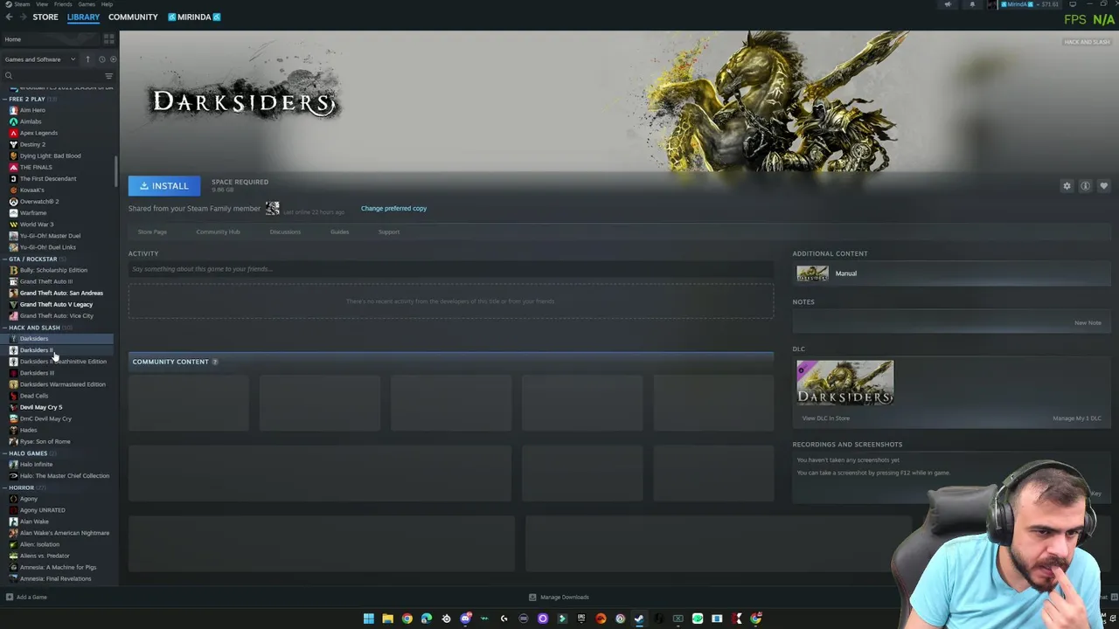The width and height of the screenshot is (1119, 629).
Task: Open MIRINDA profile tab
Action: [x=194, y=17]
